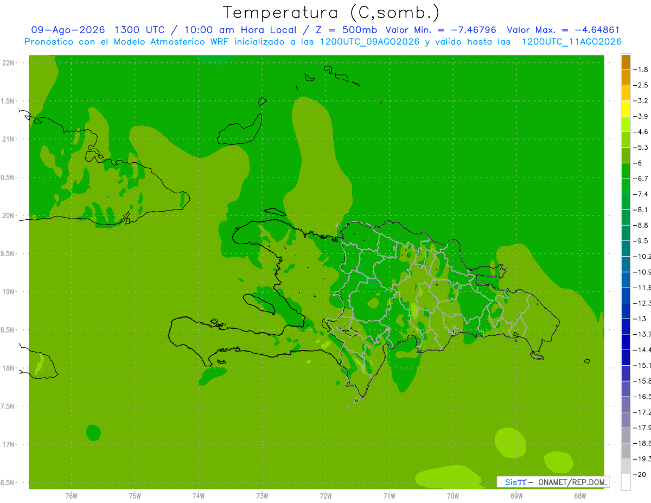Screen dimensions: 651x503
Task: Click the '-10.9' legend label
Action: coord(642,272)
